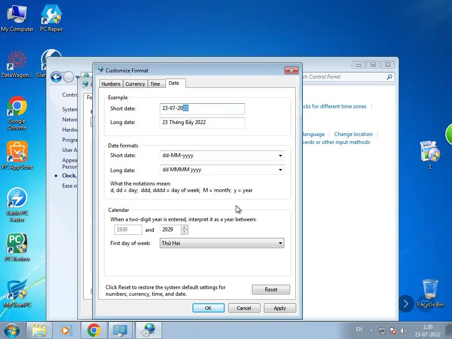452x339 pixels.
Task: Click the Apply button
Action: 280,308
